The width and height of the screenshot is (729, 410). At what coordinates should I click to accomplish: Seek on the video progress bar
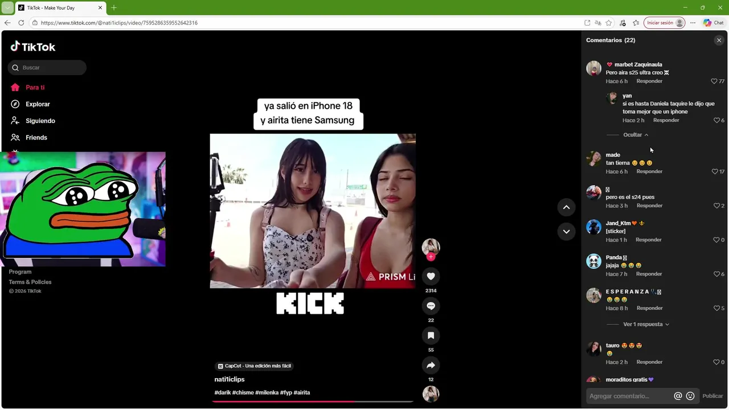click(x=313, y=401)
